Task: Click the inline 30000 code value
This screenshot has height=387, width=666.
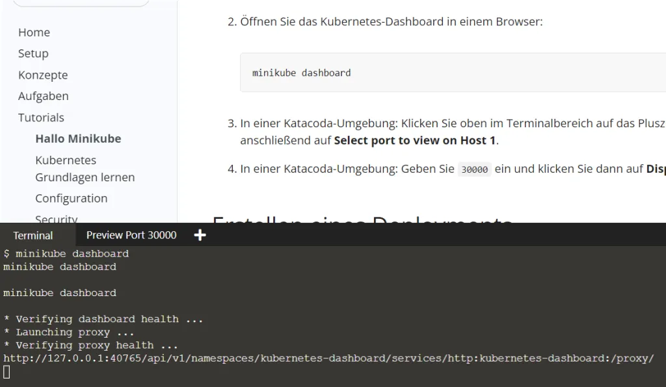Action: [x=474, y=169]
